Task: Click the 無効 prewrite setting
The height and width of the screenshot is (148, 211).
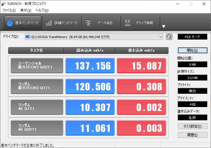Action: tap(193, 91)
